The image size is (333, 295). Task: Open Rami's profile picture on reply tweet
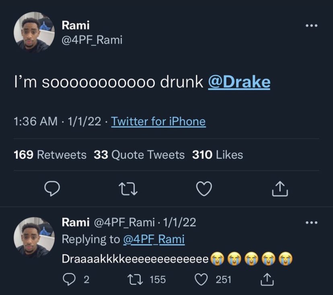(34, 237)
